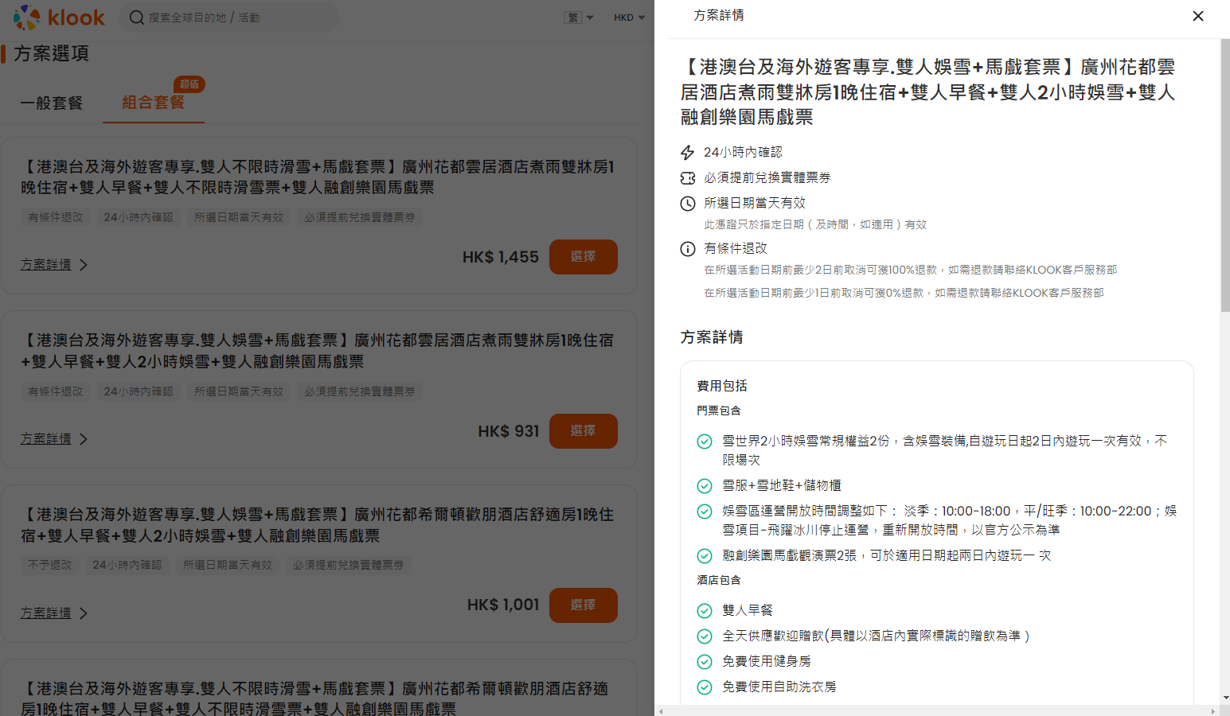Click the clock icon beside 所選日期當天有效

pos(688,204)
